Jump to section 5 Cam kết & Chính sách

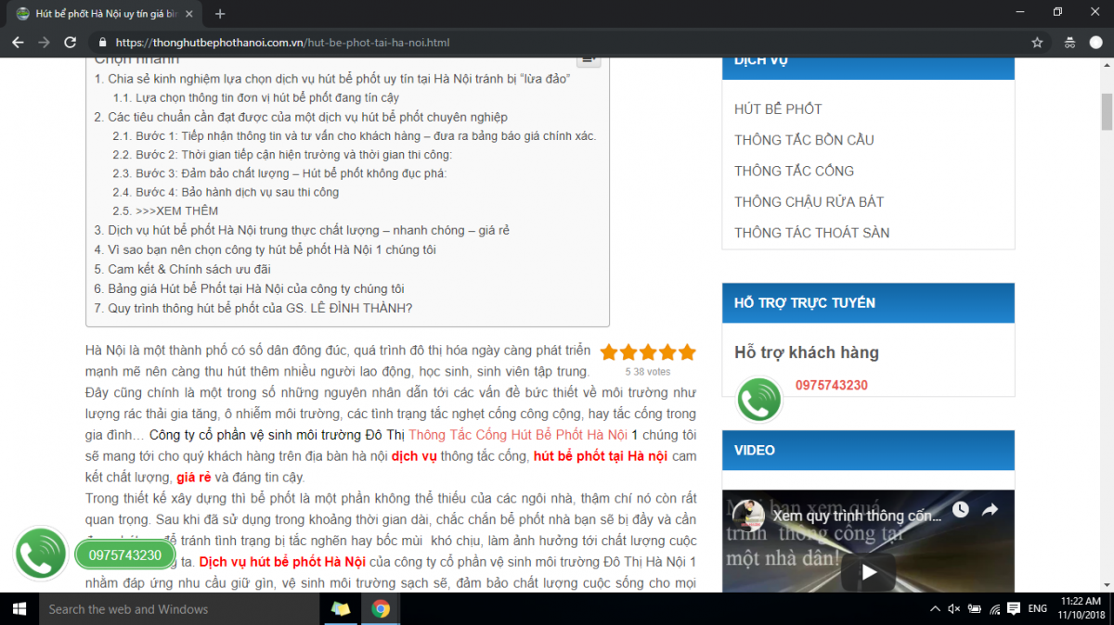tap(183, 269)
